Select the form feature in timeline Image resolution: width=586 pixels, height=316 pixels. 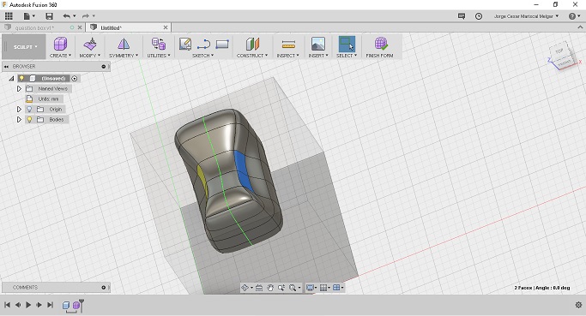pyautogui.click(x=77, y=305)
